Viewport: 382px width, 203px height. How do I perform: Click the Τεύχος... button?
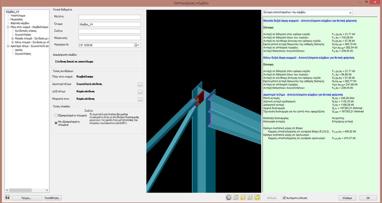click(x=27, y=198)
